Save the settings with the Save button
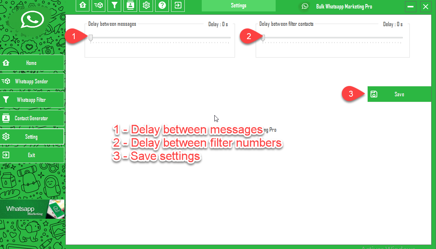Viewport: 436px width, 249px height. 399,94
